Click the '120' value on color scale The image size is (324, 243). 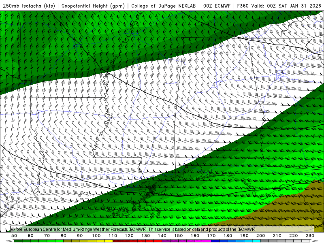(x=129, y=236)
